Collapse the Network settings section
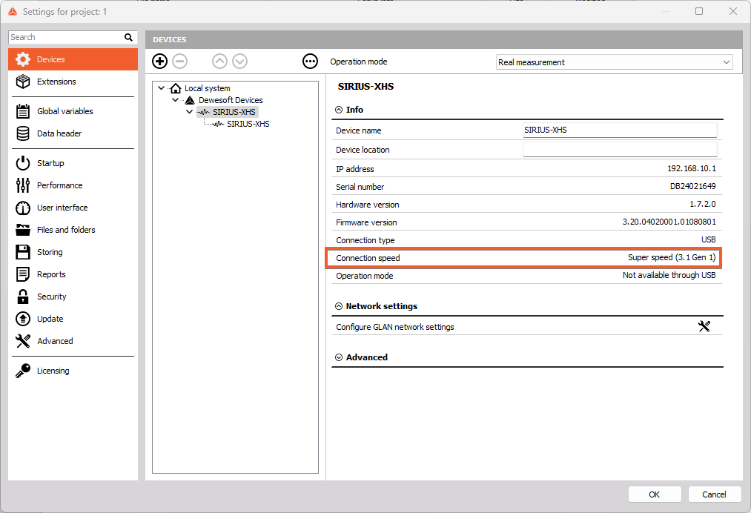The height and width of the screenshot is (513, 751). click(339, 306)
